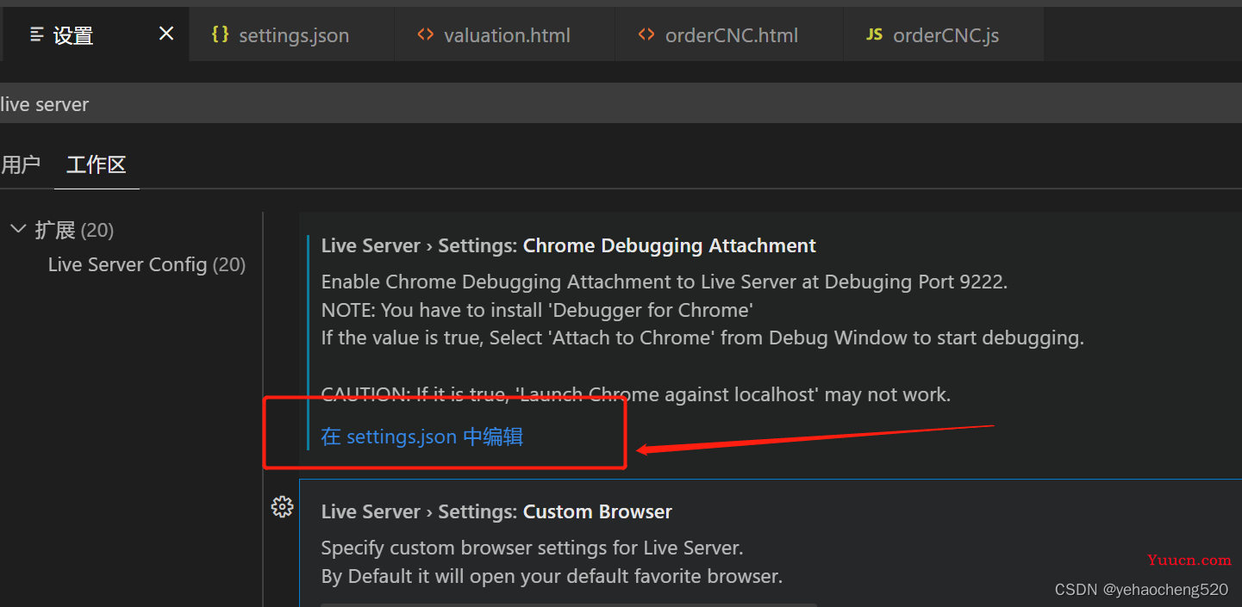Focus the settings search box with 'live server'
This screenshot has width=1242, height=607.
tap(621, 104)
